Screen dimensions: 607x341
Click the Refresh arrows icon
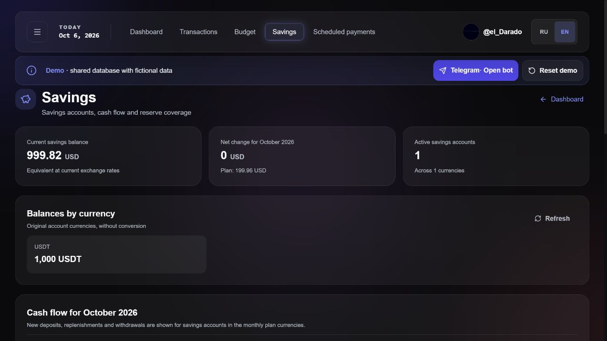(538, 218)
